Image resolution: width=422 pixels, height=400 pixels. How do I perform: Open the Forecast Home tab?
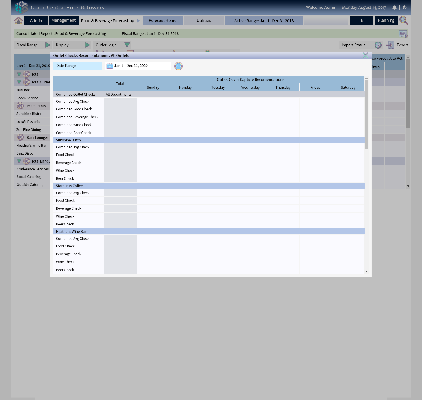(163, 20)
